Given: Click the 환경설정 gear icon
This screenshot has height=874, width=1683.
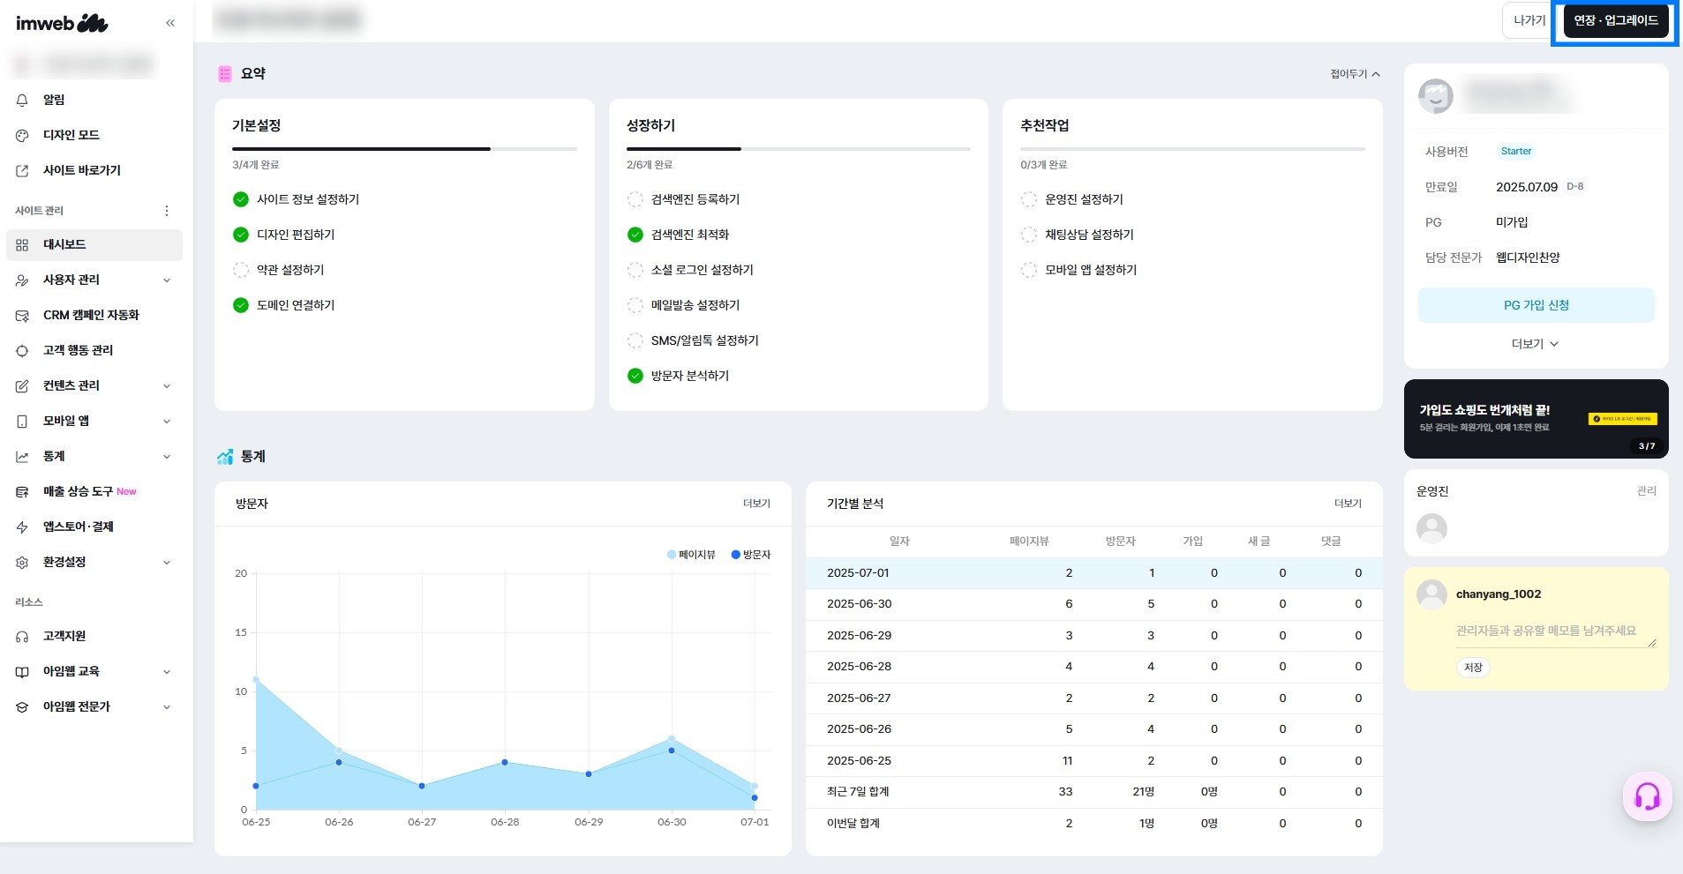Looking at the screenshot, I should click(x=22, y=563).
